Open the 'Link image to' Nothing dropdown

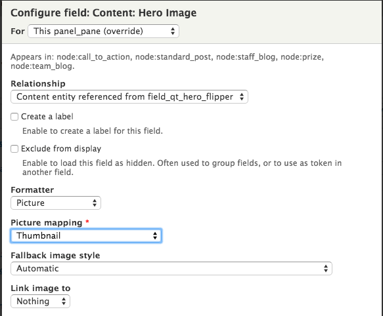40,302
